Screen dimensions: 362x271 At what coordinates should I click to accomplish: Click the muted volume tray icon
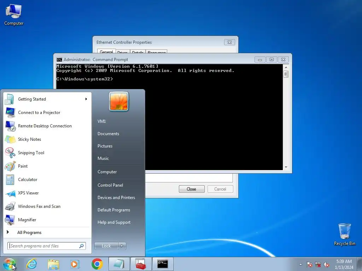click(x=326, y=264)
